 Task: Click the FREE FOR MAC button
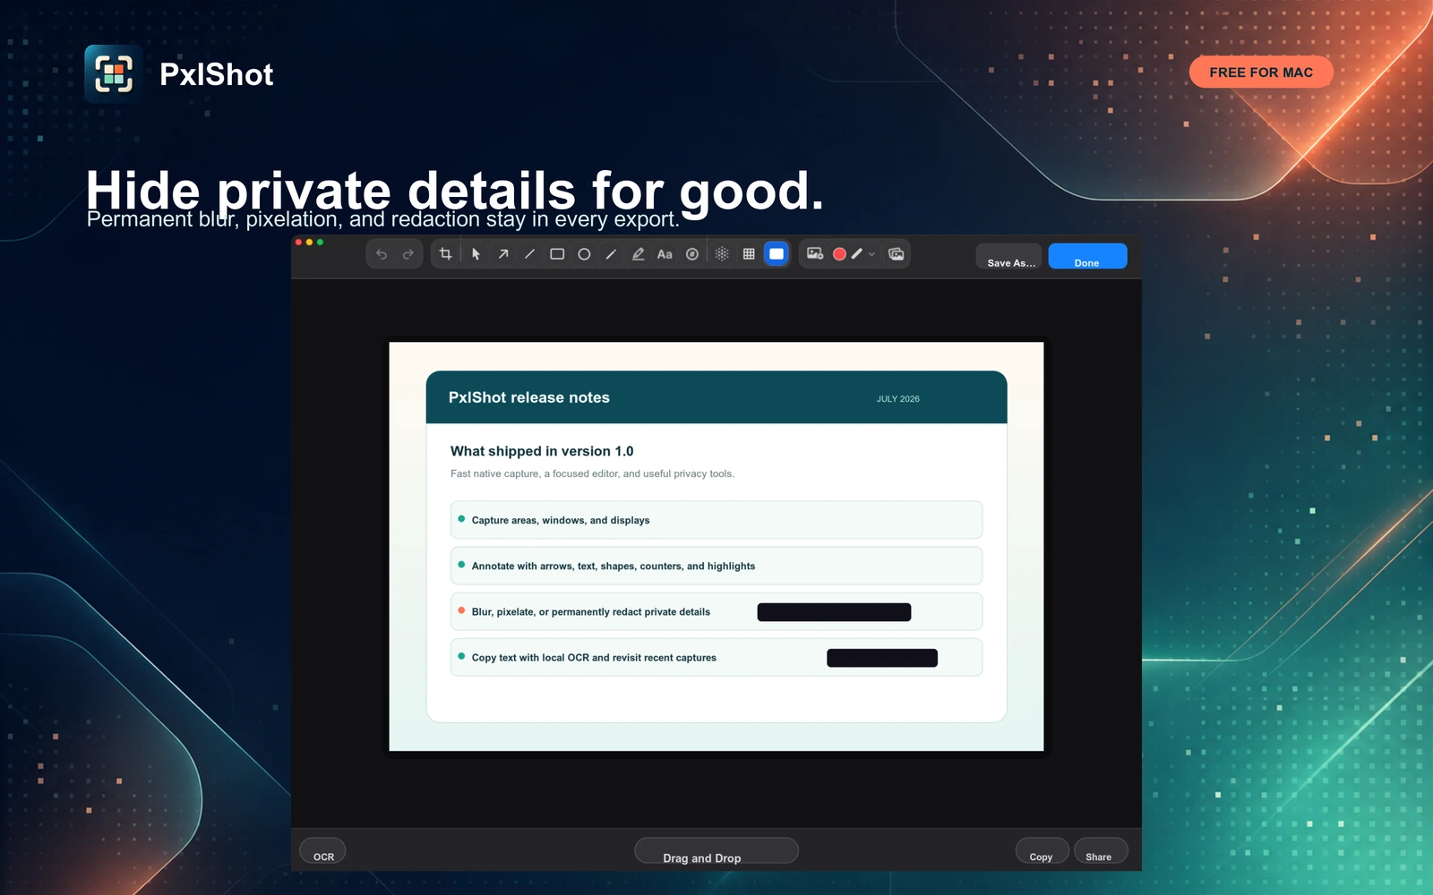tap(1261, 72)
